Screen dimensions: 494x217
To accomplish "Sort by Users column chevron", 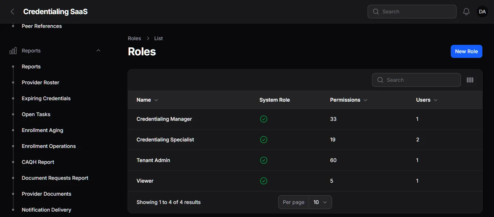I will [436, 100].
